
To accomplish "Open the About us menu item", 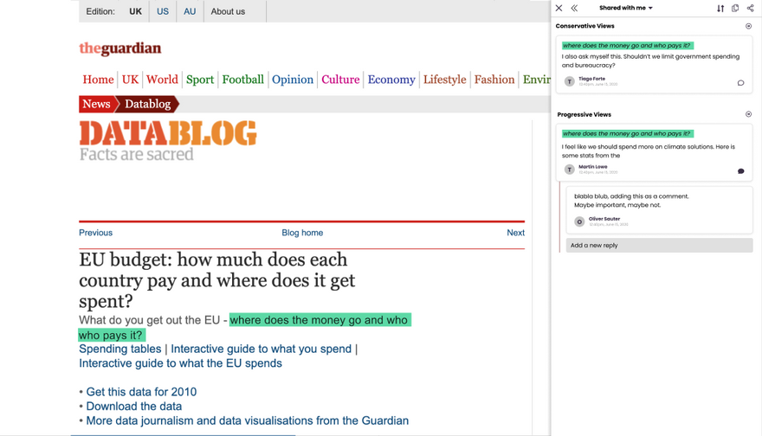I will coord(228,11).
